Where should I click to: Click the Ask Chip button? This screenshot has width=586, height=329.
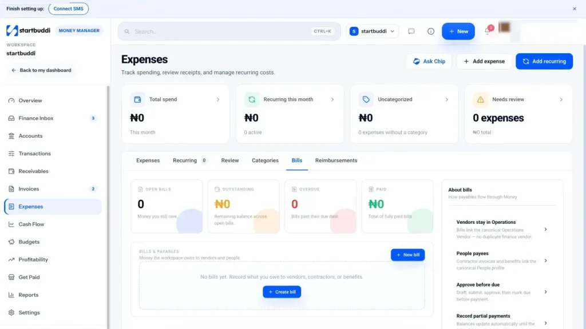[429, 61]
